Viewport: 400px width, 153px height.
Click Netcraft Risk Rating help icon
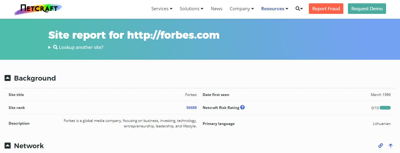tap(243, 107)
